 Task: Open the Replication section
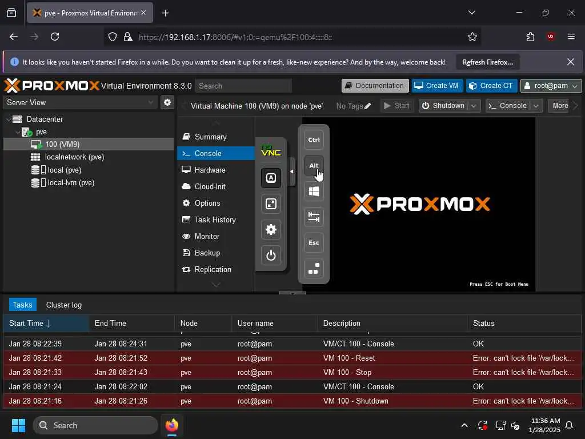coord(215,270)
